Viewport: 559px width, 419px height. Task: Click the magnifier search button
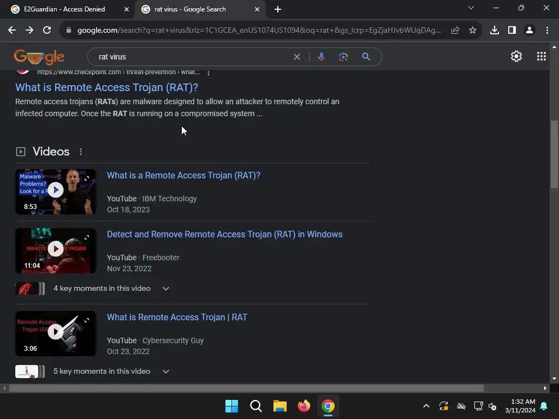366,57
